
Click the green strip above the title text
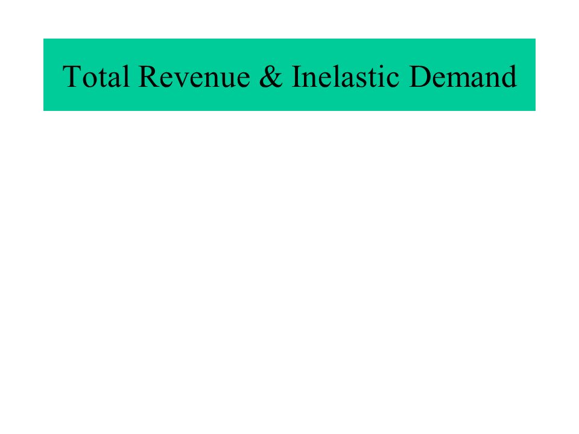coord(289,51)
